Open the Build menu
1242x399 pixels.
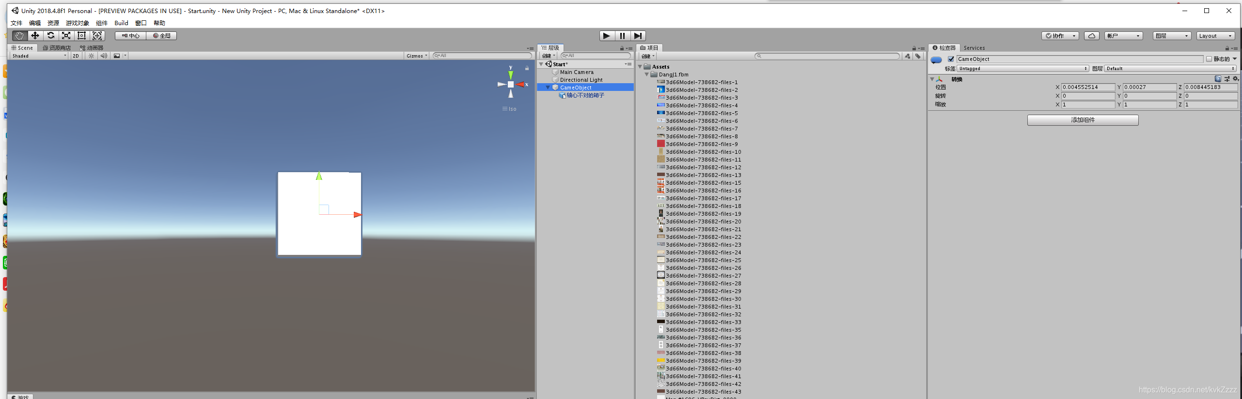pyautogui.click(x=121, y=23)
